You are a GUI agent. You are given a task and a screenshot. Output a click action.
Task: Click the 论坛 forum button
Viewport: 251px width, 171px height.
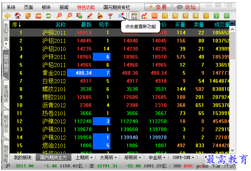186,7
